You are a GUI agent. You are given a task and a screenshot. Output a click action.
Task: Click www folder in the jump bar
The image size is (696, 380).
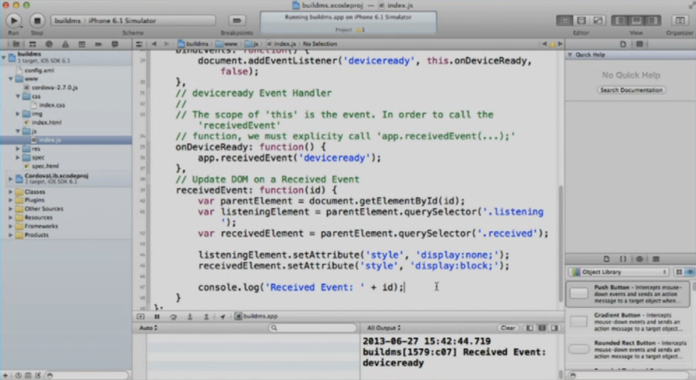point(227,44)
